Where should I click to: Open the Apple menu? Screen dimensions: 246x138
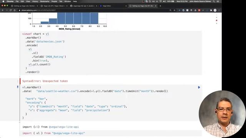point(3,2)
